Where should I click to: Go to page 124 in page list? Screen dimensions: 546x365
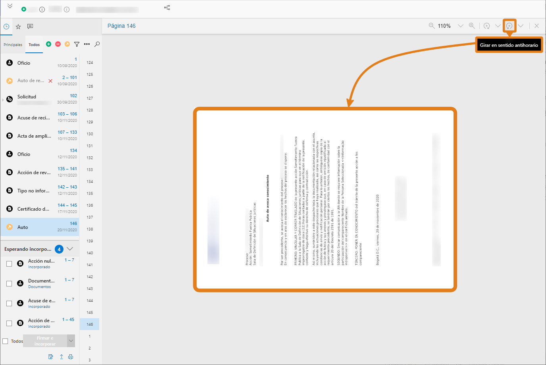pos(90,63)
